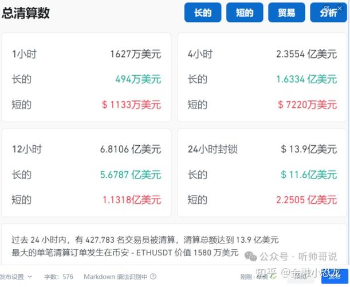Image resolution: width=350 pixels, height=287 pixels.
Task: Expand the 发布设置 dropdown
Action: point(15,277)
